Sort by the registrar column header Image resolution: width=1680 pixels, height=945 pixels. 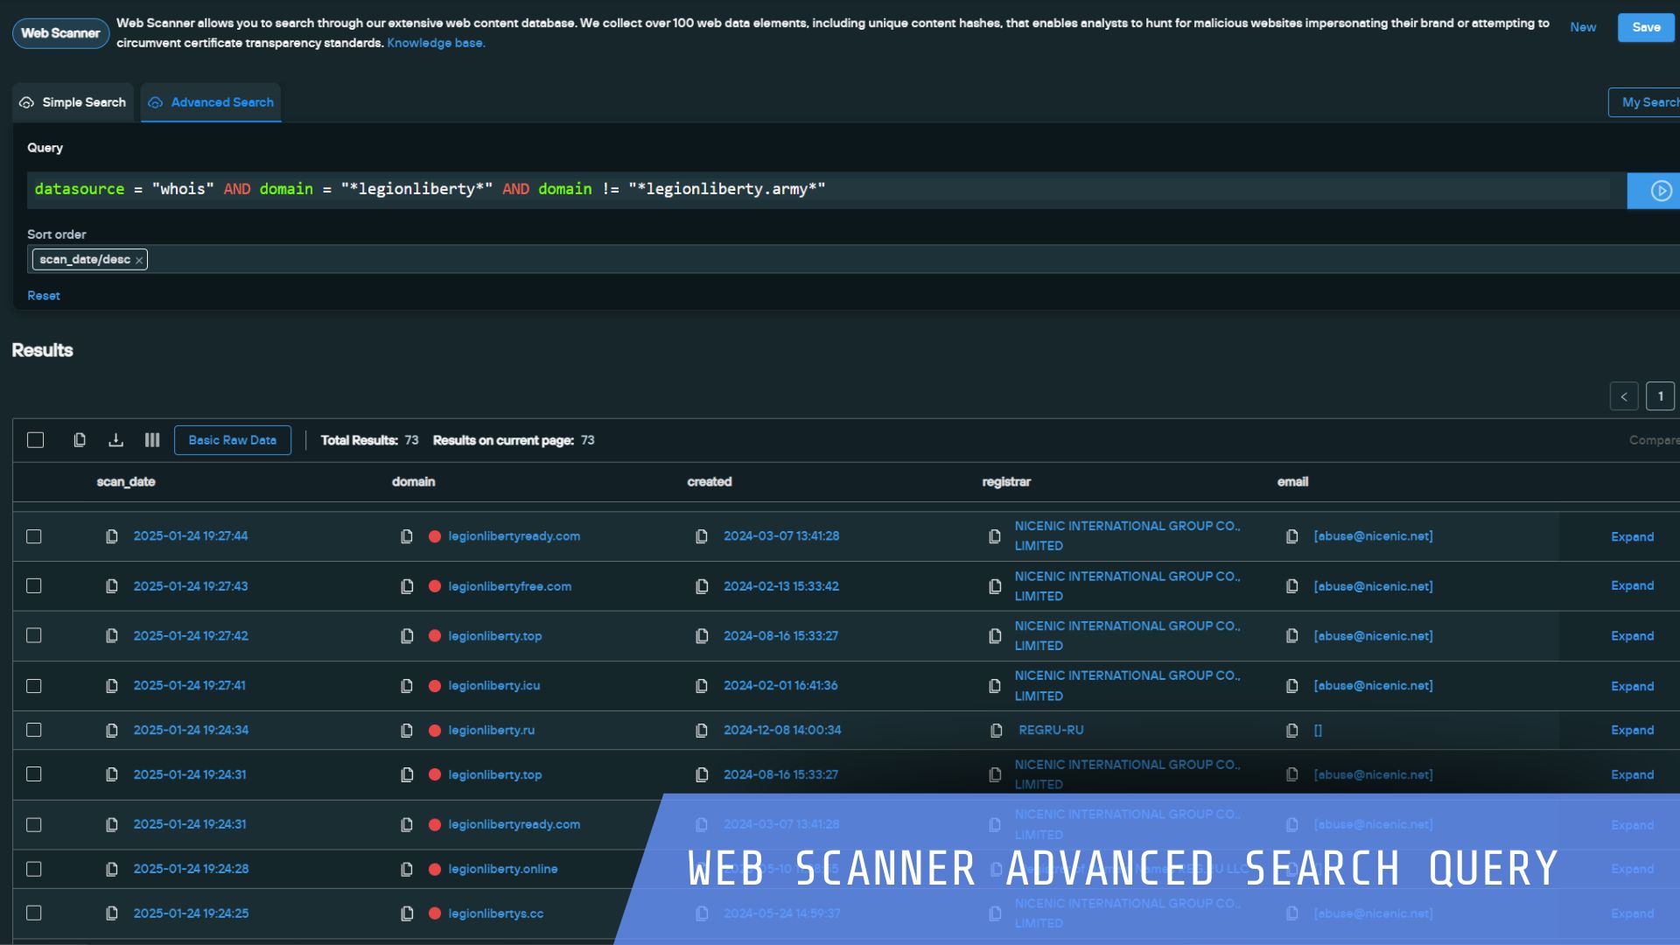click(1006, 482)
